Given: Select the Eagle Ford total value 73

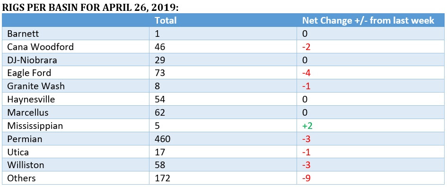Looking at the screenshot, I should pyautogui.click(x=160, y=73).
